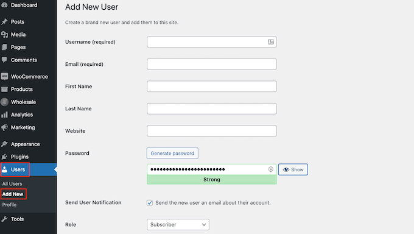Click the Comments speech bubble icon
This screenshot has height=234, width=414.
pos(4,60)
